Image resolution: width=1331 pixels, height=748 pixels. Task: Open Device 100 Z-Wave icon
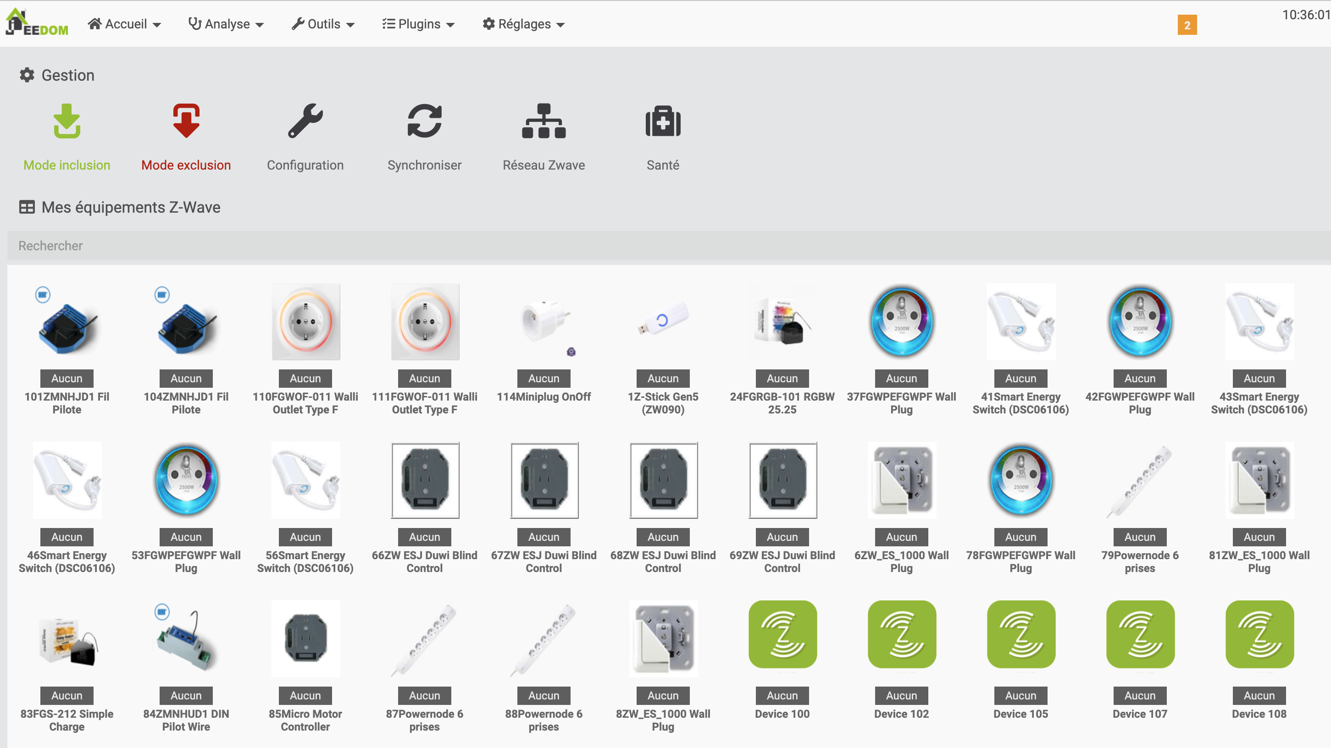tap(783, 634)
